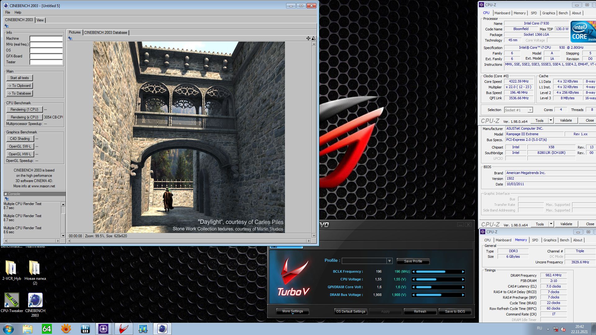Screen dimensions: 596x335
Task: Run the OpenGL SW-L benchmark
Action: [20, 146]
